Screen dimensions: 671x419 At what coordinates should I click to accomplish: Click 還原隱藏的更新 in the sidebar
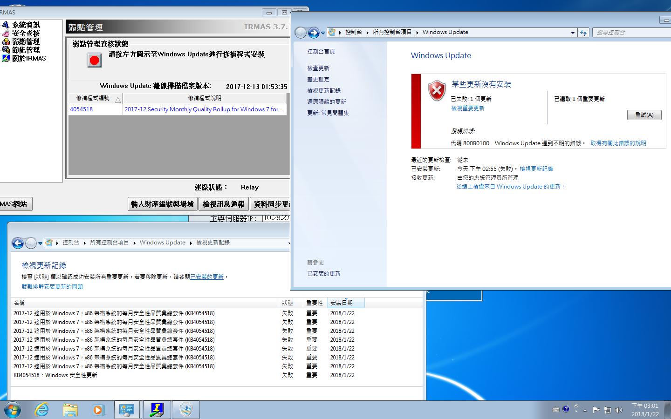[x=327, y=102]
